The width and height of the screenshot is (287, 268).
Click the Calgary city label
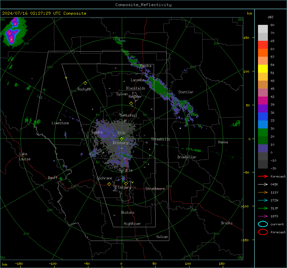124,187
